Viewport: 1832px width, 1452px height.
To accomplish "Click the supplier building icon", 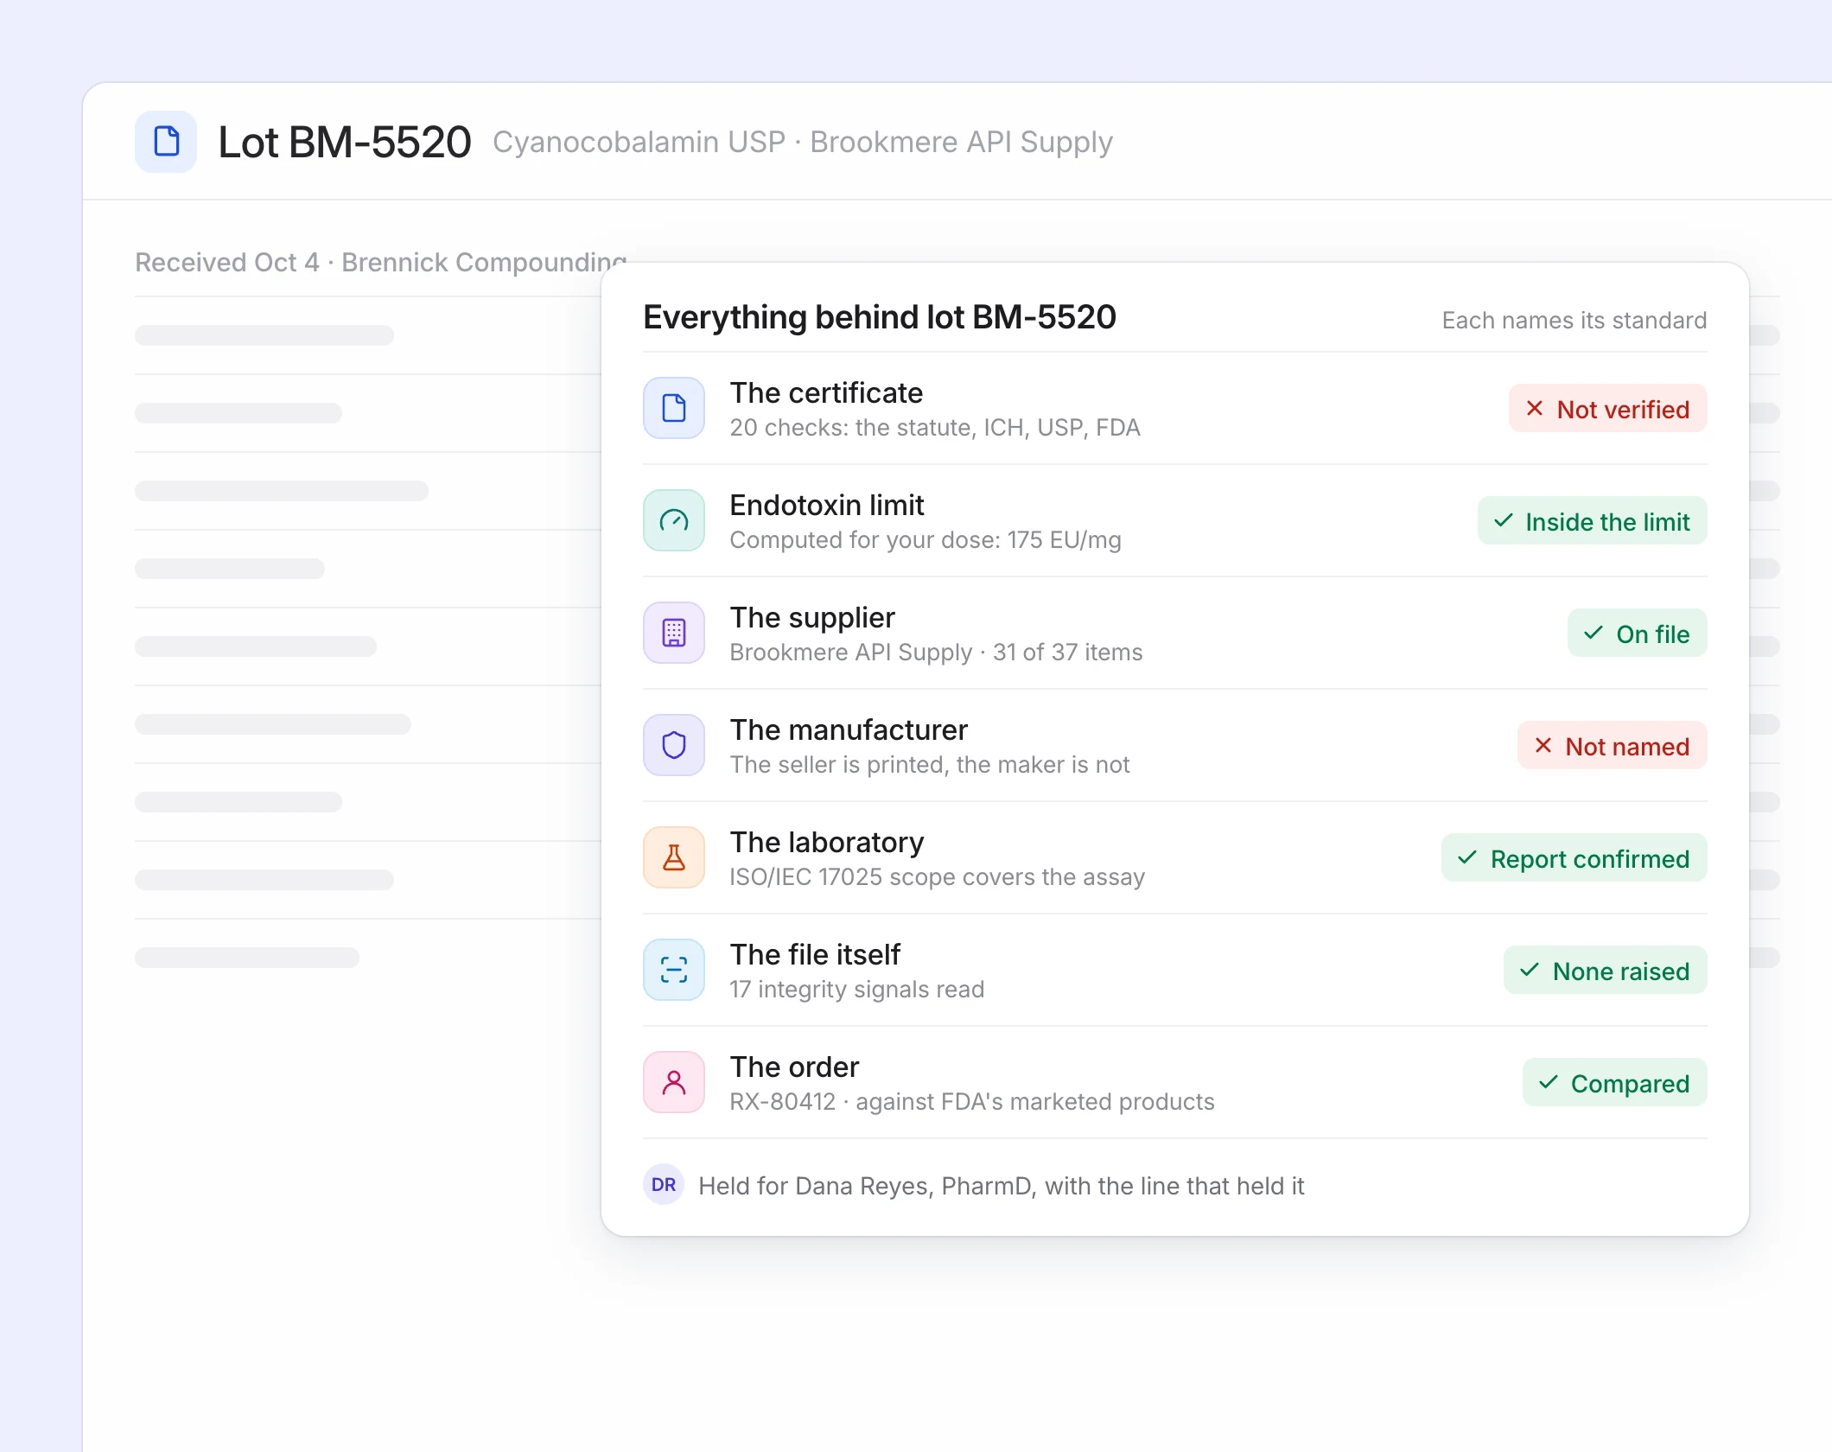I will pos(674,633).
